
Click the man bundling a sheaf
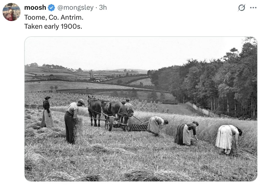[73, 121]
